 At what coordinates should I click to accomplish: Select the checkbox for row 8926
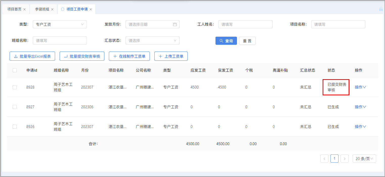coord(15,127)
